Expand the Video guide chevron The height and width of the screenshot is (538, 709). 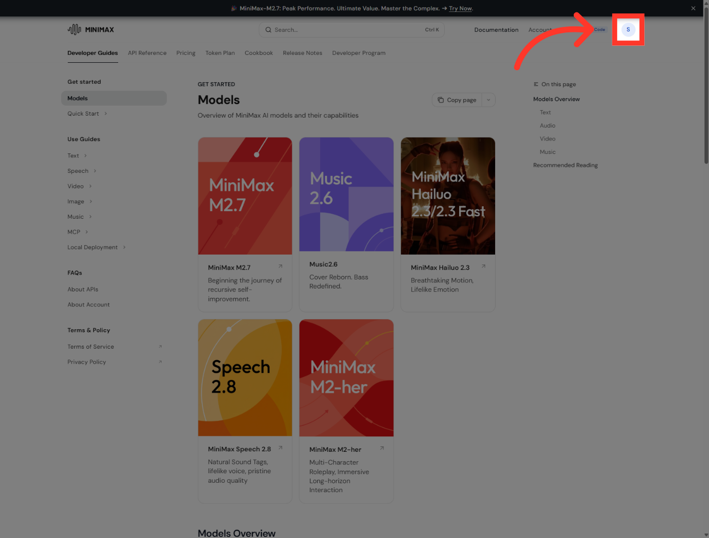pos(90,186)
